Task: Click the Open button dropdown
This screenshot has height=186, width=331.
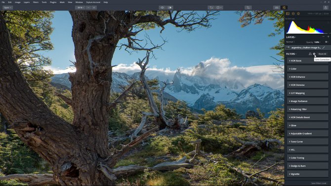Action: 7,7
